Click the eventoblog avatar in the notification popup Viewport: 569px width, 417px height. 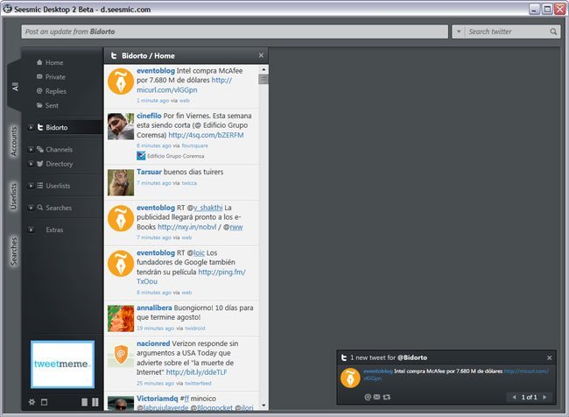(x=350, y=378)
